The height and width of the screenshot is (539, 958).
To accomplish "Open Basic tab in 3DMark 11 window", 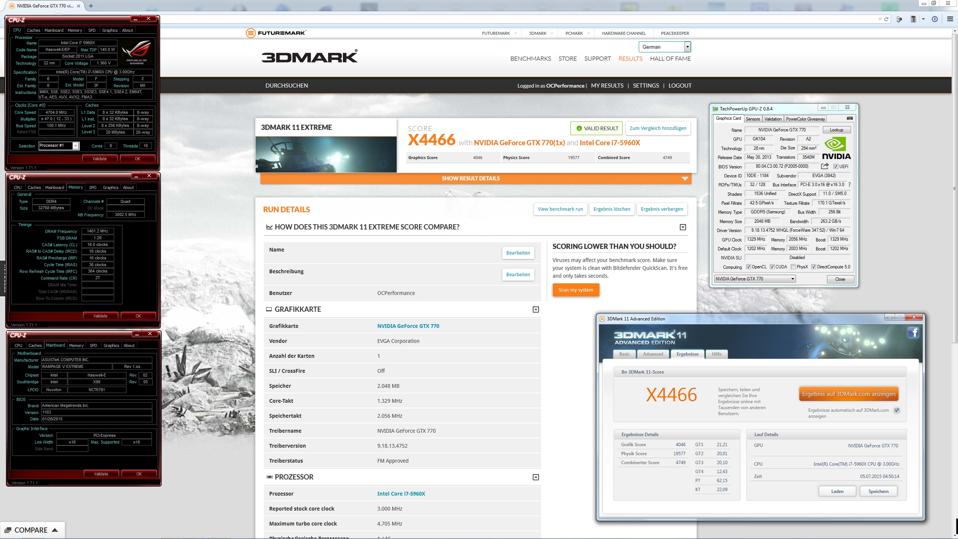I will click(x=624, y=354).
